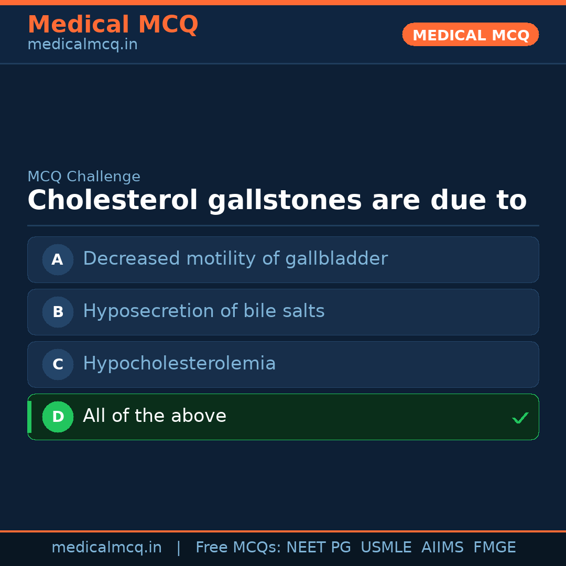
Task: Click the letter A circle badge
Action: 58,259
